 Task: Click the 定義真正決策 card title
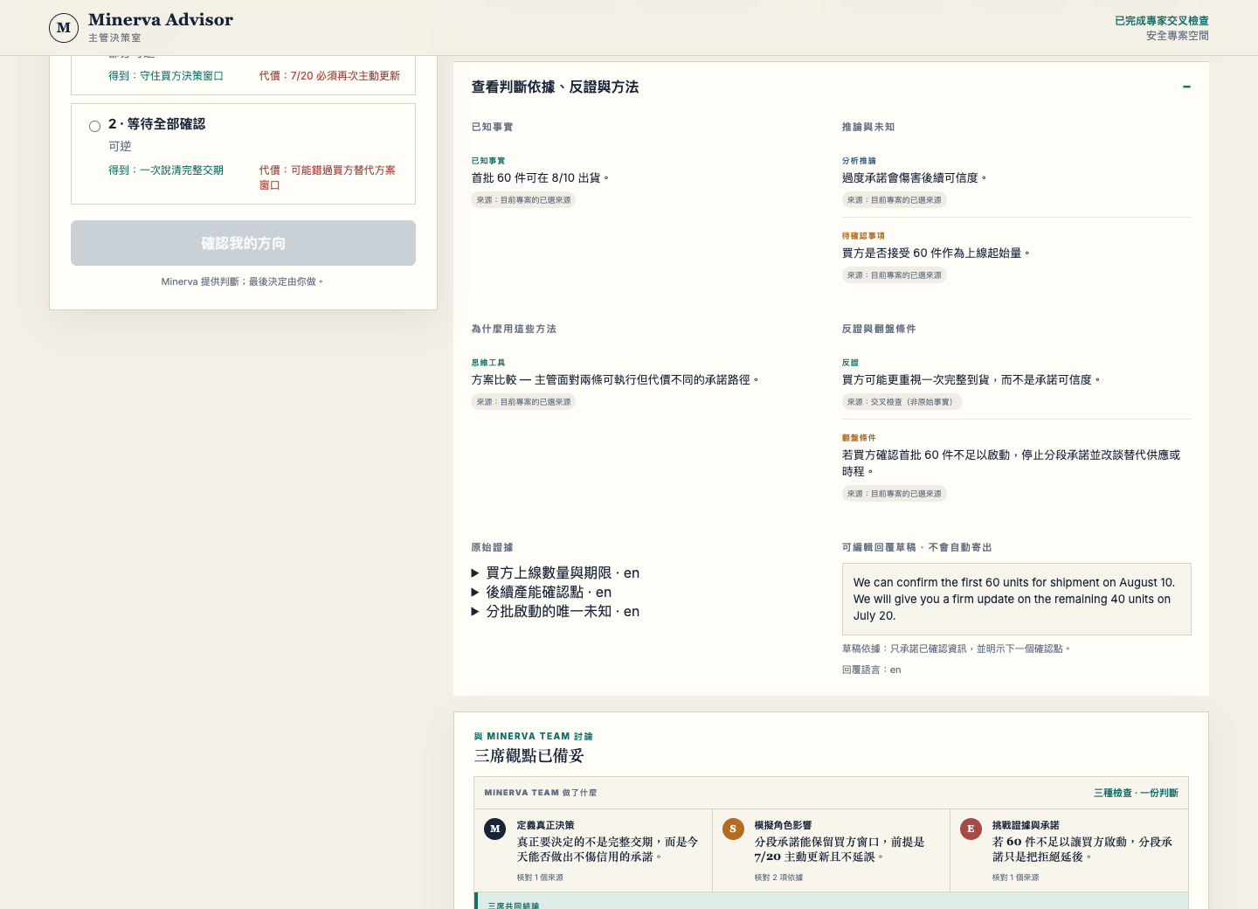point(545,825)
